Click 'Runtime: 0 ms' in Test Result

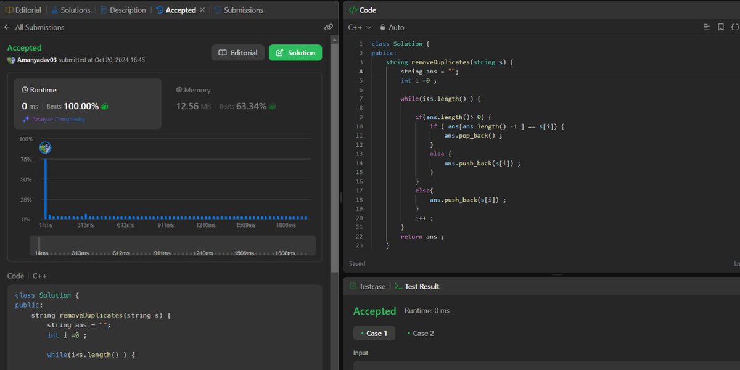pyautogui.click(x=427, y=311)
